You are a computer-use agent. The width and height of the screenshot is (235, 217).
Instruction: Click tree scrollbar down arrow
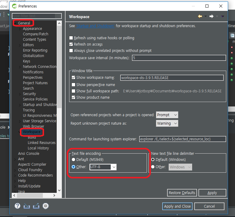(x=59, y=190)
